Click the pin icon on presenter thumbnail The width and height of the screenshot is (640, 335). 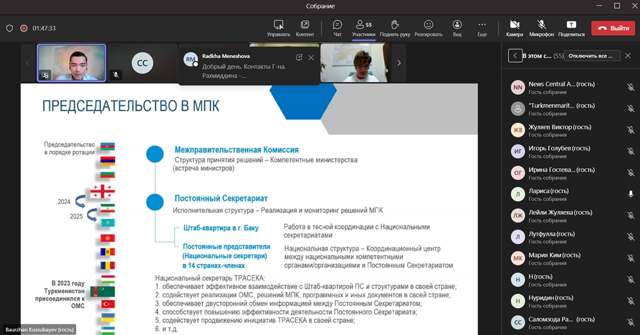coord(45,75)
